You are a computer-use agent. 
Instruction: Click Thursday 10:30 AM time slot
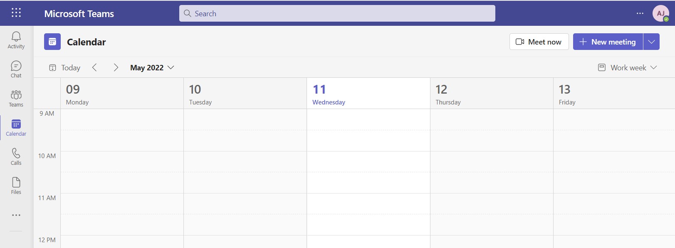(x=492, y=183)
